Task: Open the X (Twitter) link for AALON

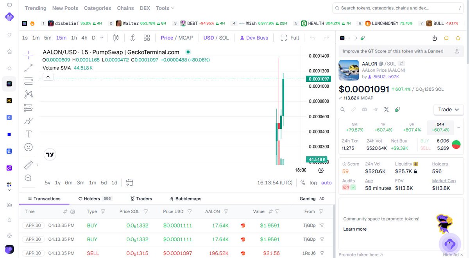Action: 387,110
